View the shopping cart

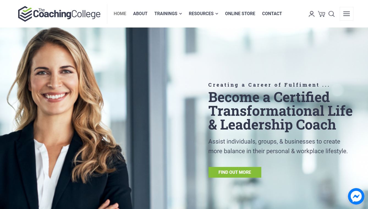pyautogui.click(x=322, y=14)
